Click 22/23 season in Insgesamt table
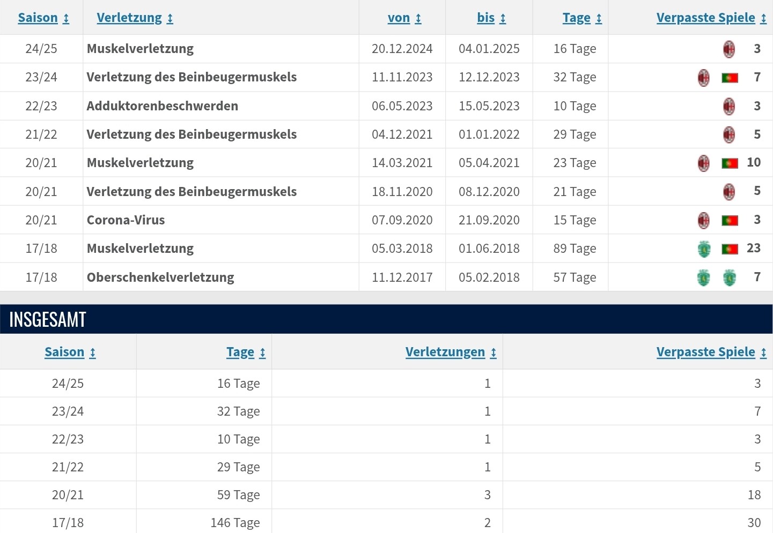773x533 pixels. click(68, 439)
